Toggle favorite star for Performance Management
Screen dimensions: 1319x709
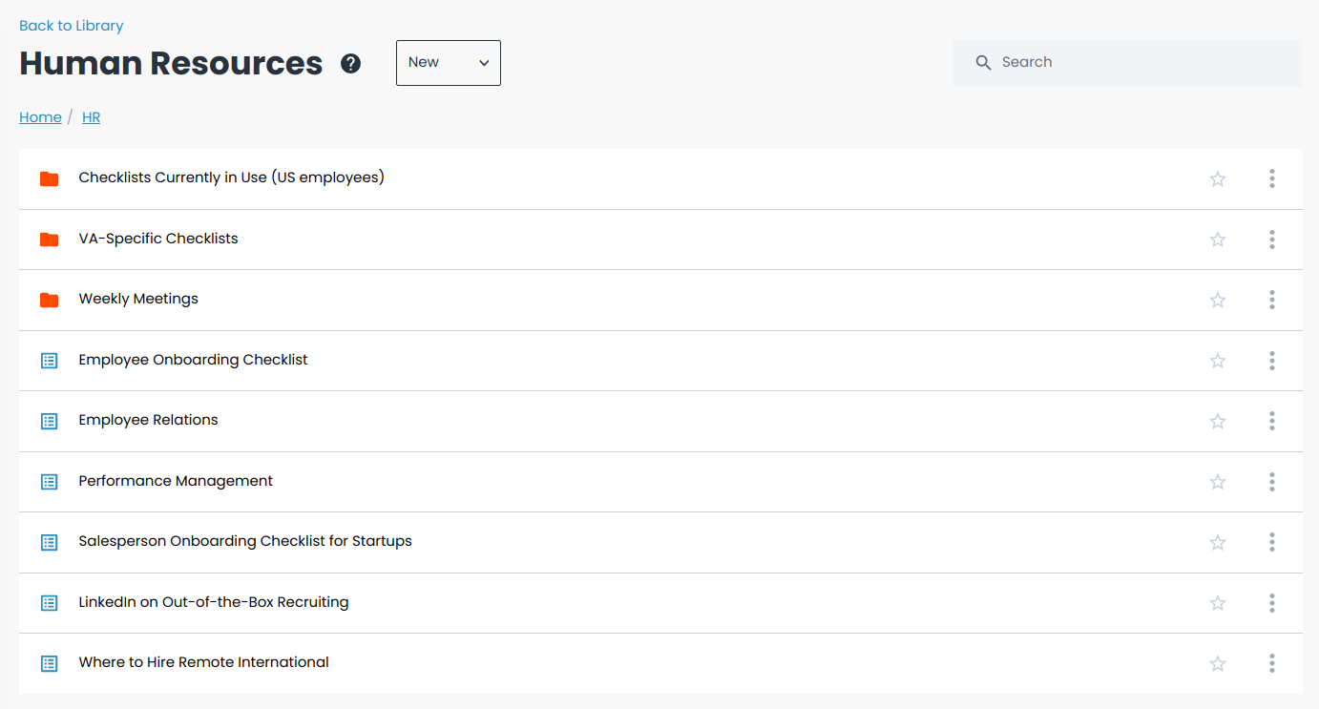[x=1218, y=482]
